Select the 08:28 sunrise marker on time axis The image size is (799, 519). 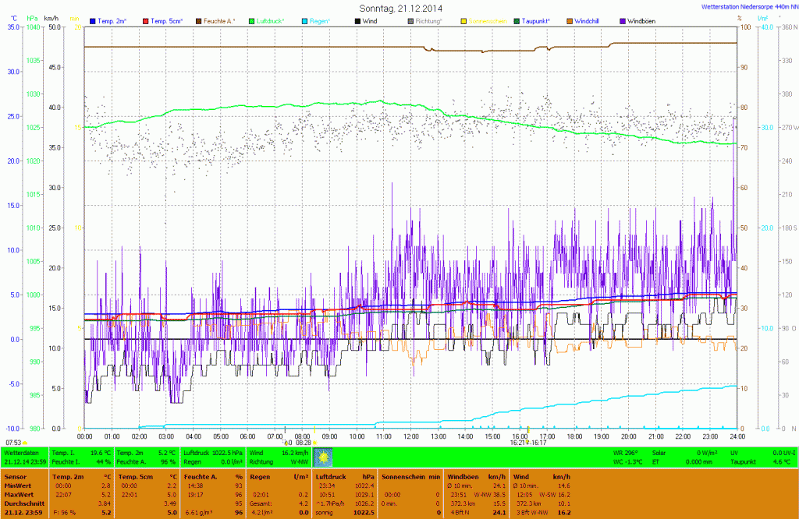tap(303, 442)
